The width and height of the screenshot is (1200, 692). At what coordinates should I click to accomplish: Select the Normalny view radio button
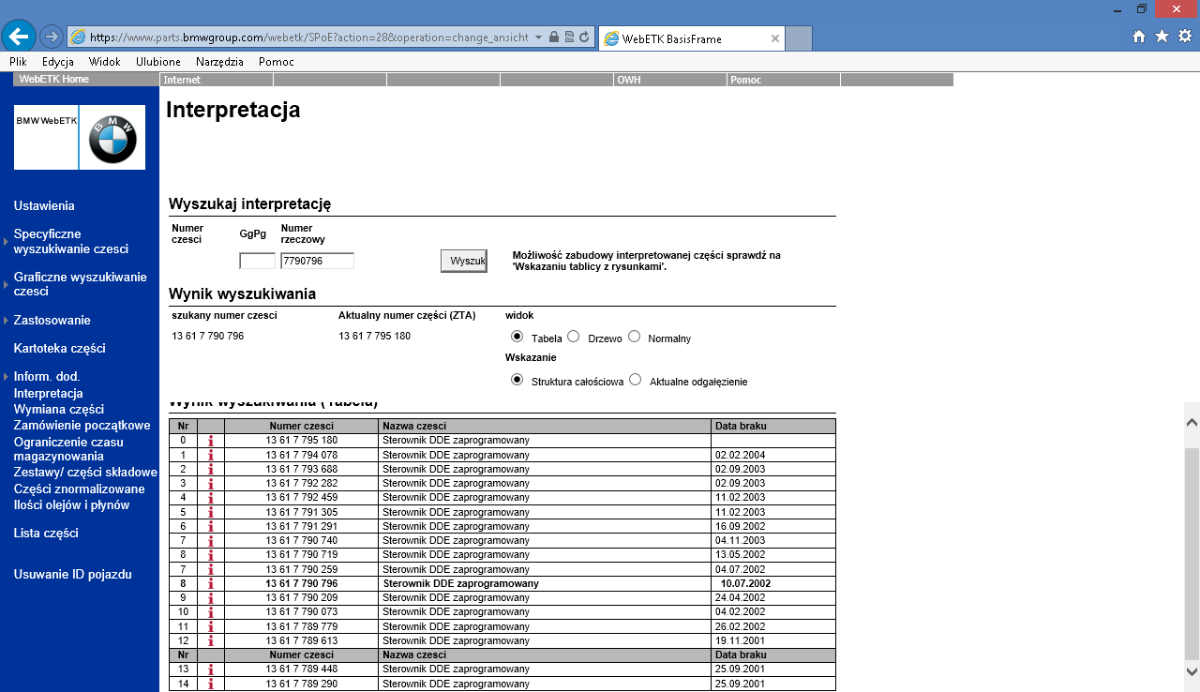[x=634, y=336]
